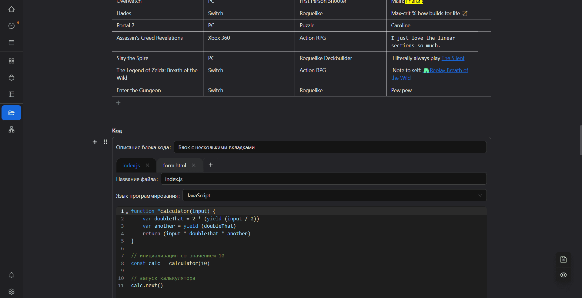582x298 pixels.
Task: Add a new row below the table
Action: point(118,103)
